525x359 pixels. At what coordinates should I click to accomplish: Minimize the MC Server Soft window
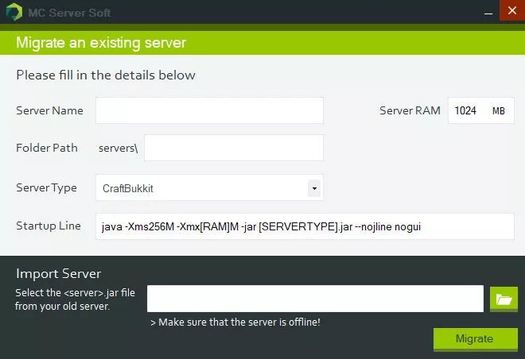point(488,13)
